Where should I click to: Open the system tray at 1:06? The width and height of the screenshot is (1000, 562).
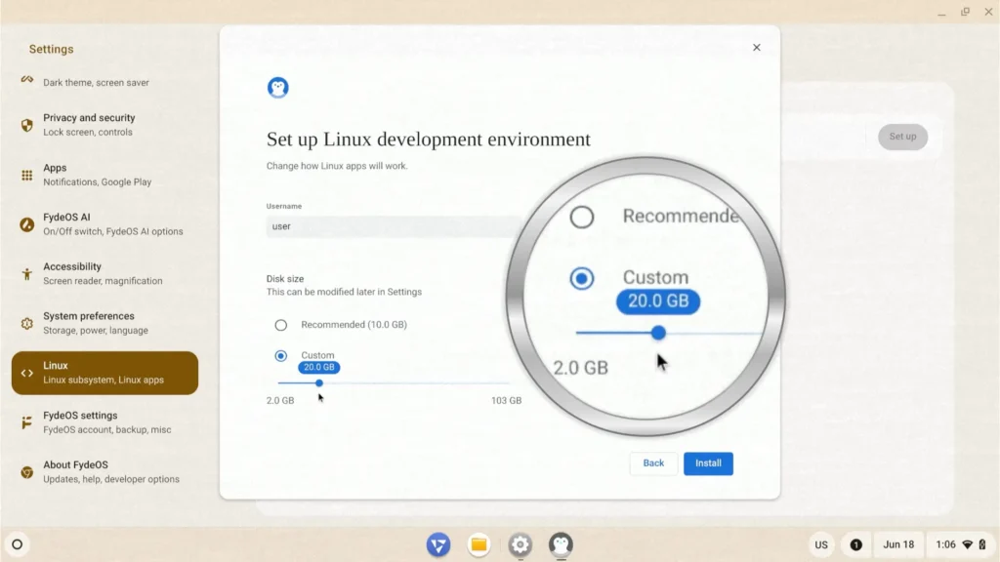coord(961,544)
